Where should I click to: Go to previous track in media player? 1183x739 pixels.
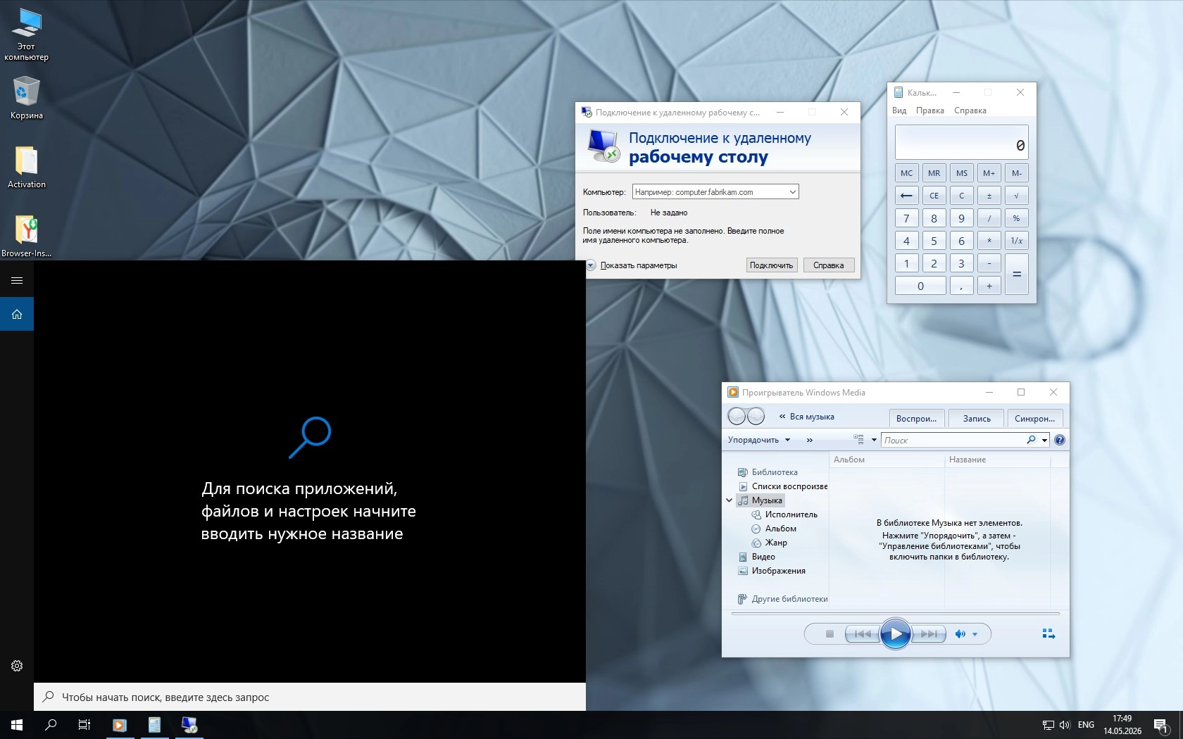(862, 634)
